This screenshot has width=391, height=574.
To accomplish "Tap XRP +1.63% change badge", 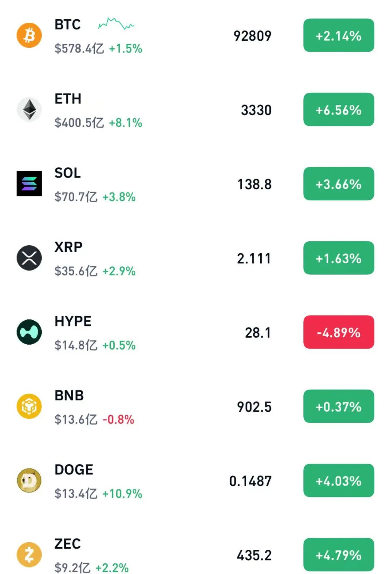I will (x=339, y=258).
